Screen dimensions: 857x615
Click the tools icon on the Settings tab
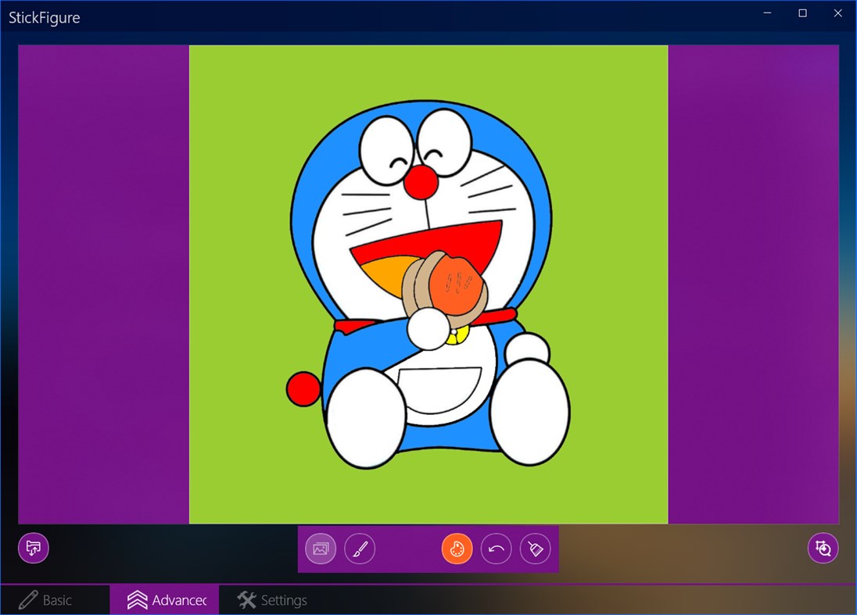click(246, 600)
